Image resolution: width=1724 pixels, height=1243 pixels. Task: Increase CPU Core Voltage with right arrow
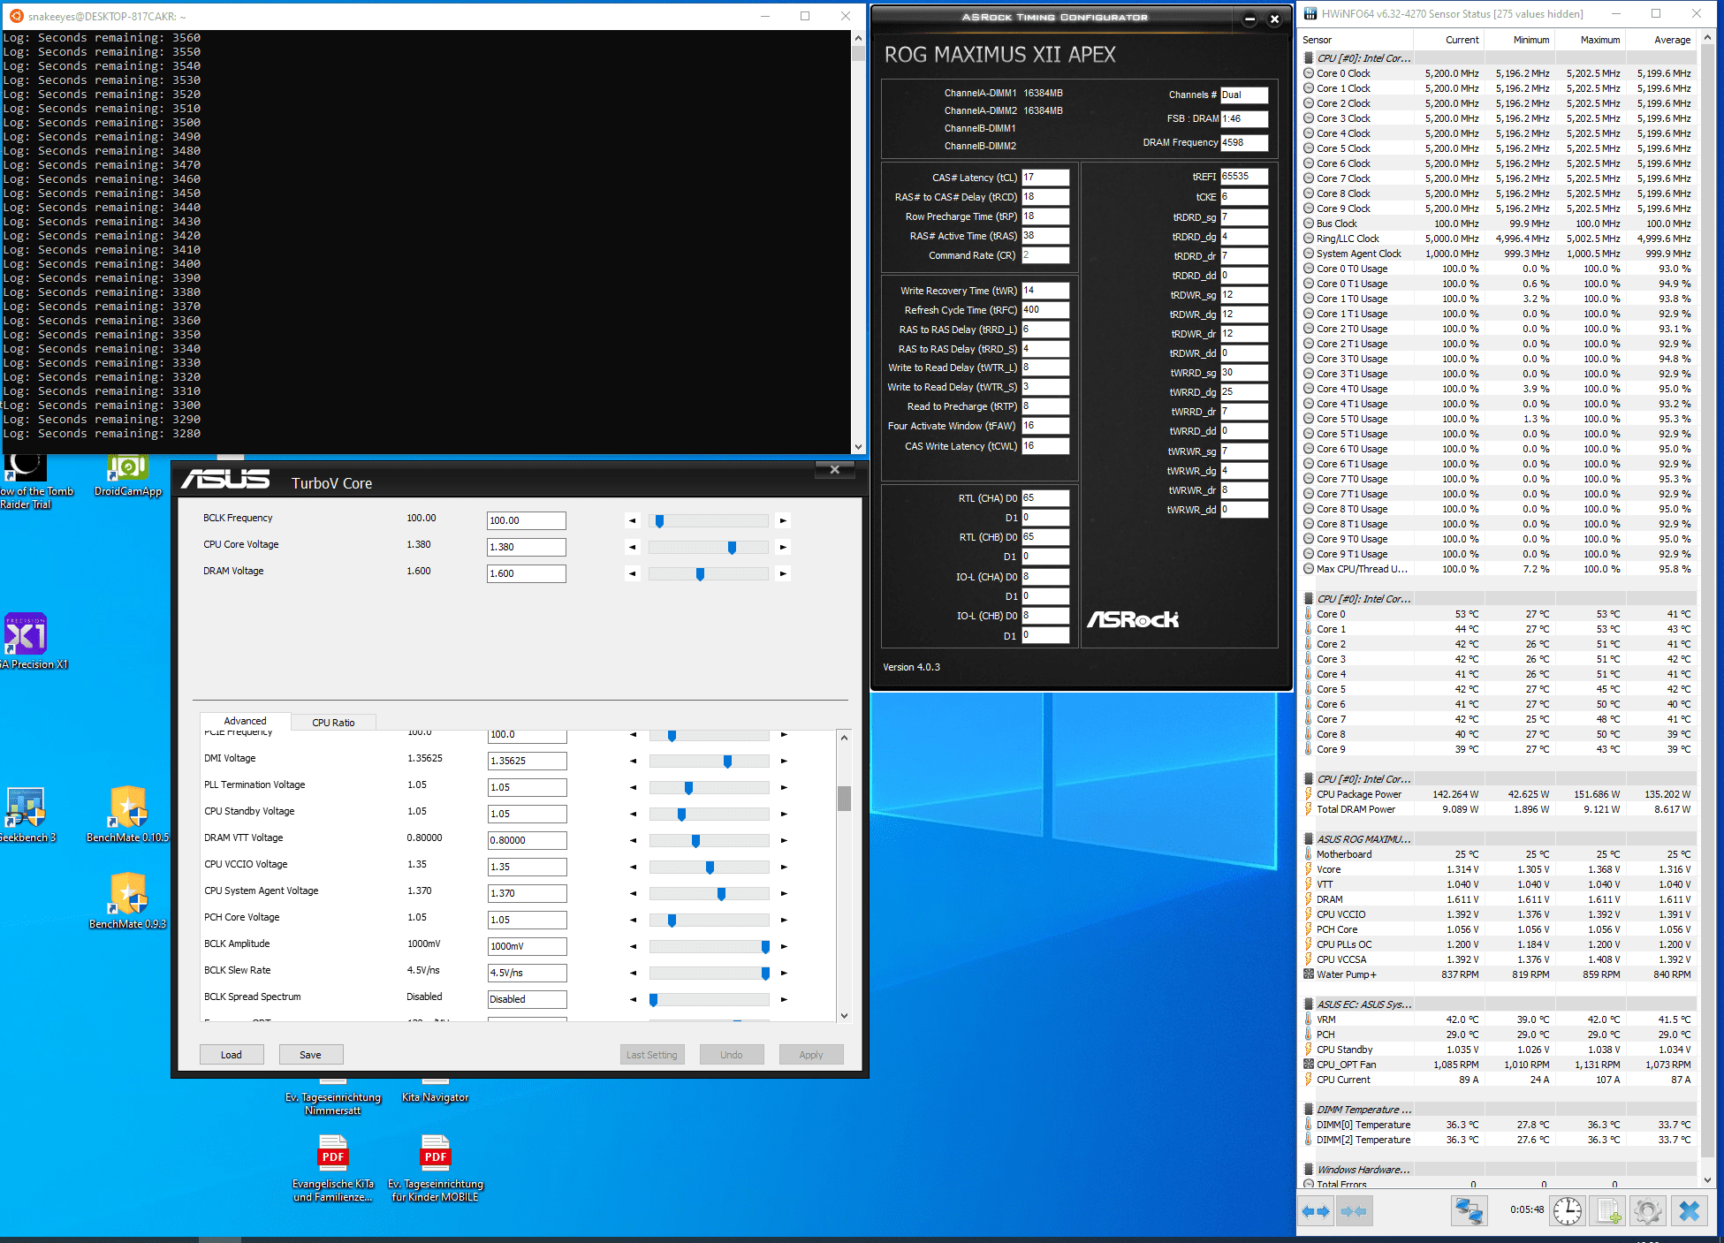point(783,548)
